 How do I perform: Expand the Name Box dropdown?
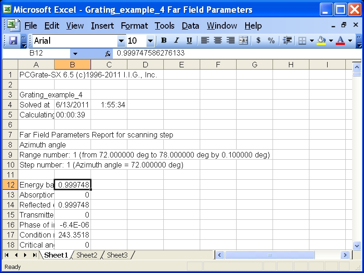pos(75,54)
